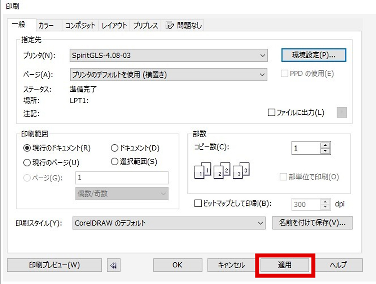Click 名前を付けて保存 button

click(312, 222)
